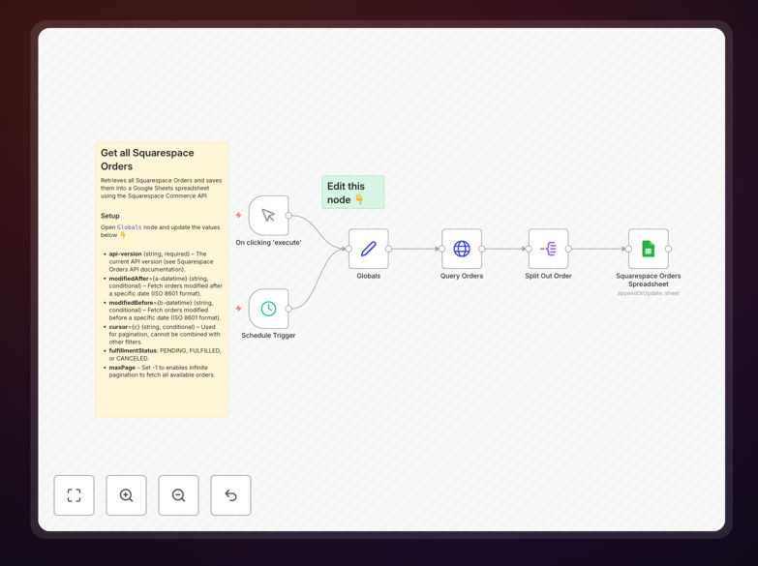The height and width of the screenshot is (566, 758).
Task: Click the lightning bolt beside Schedule Trigger
Action: (238, 308)
